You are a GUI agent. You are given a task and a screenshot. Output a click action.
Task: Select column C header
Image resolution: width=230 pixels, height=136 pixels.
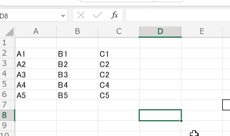point(119,32)
